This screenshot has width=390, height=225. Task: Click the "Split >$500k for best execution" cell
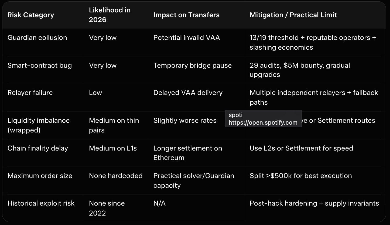301,176
